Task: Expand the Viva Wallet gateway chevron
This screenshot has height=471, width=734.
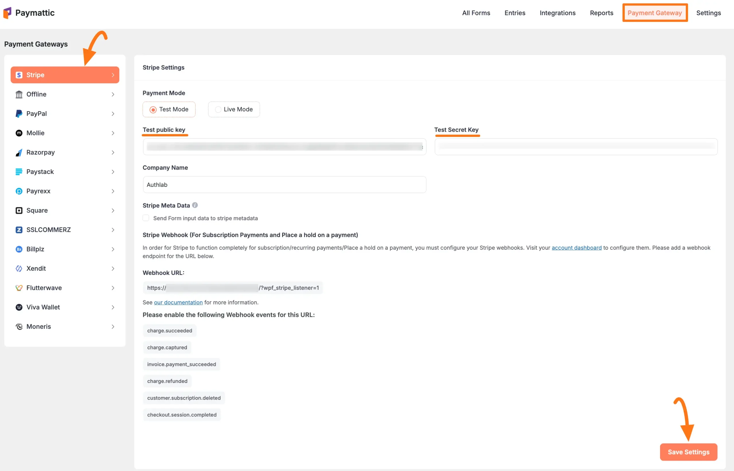Action: coord(113,307)
